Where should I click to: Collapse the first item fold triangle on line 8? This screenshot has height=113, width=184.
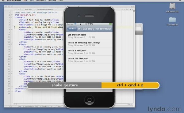[12, 30]
